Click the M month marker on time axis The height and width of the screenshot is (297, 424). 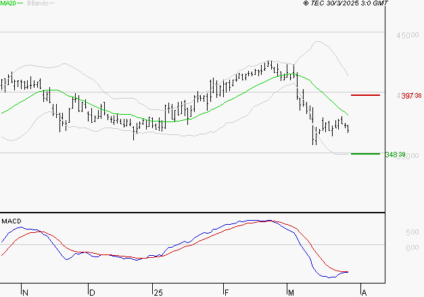click(291, 293)
